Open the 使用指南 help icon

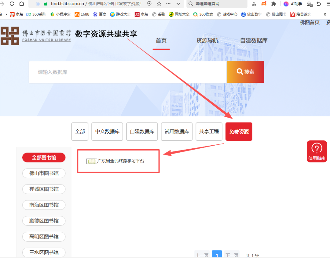click(317, 151)
